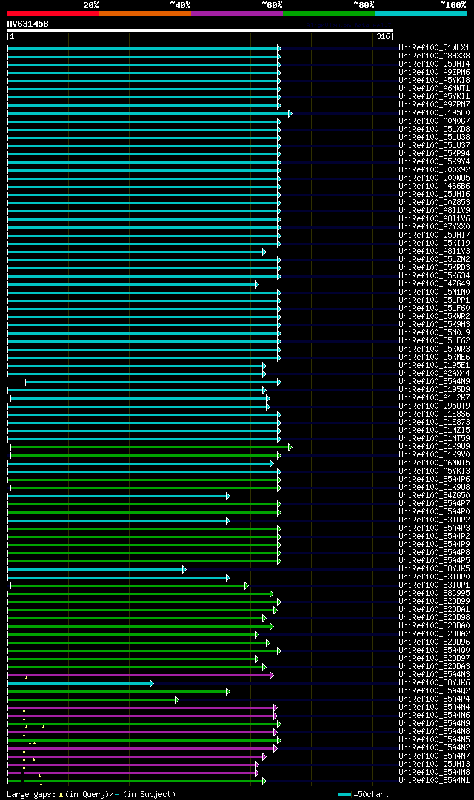The height and width of the screenshot is (800, 474).
Task: Select the UniRef100_C5LXD8 label
Action: [434, 130]
